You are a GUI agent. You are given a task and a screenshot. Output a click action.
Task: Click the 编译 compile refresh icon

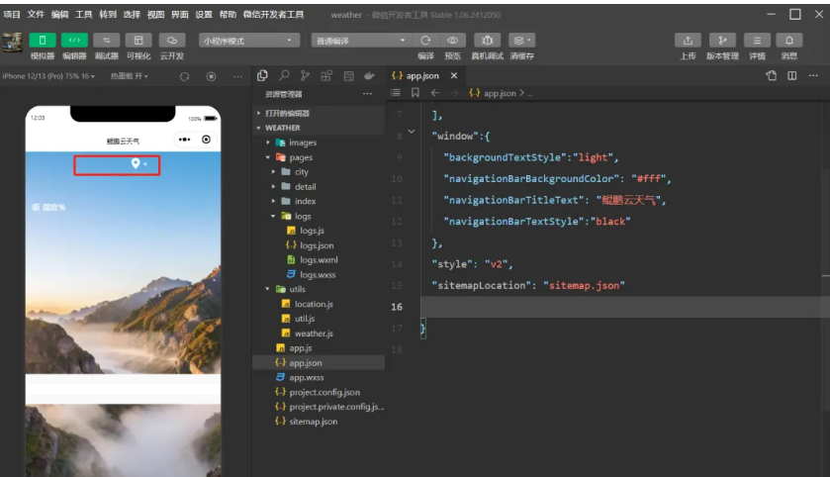425,41
